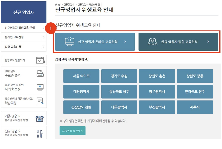Screen dimensions: 222x149
Task: Open 신규영업자 위생교육 안내 sidebar menu
Action: pyautogui.click(x=24, y=28)
